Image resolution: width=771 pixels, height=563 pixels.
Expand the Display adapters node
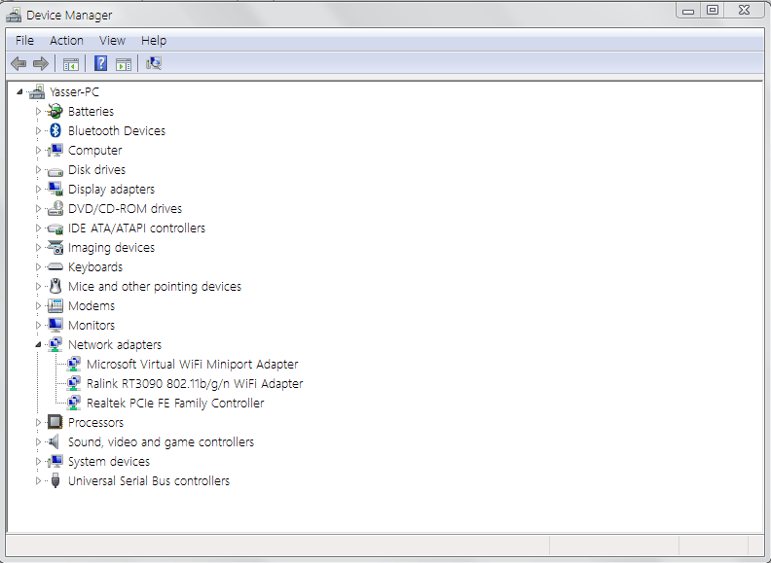[38, 190]
